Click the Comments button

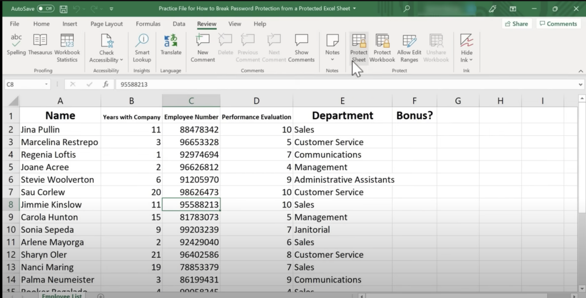559,23
